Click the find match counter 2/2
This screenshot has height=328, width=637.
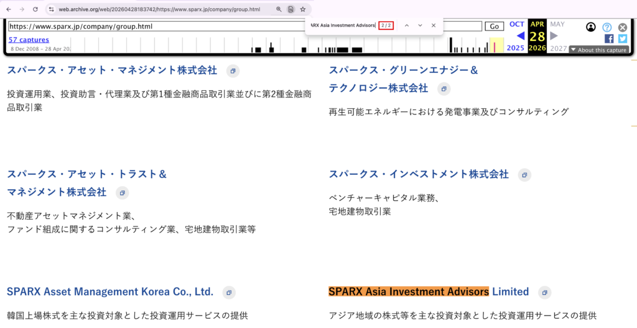pos(386,26)
